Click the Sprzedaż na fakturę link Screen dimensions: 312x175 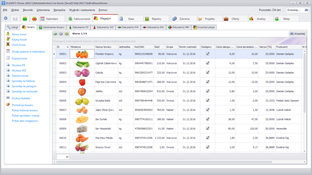[x=23, y=81]
